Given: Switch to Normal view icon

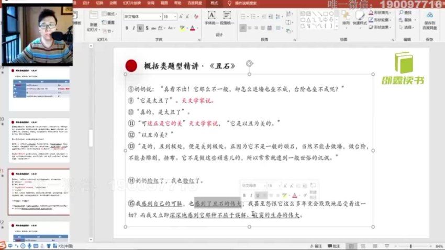Looking at the screenshot, I should click(x=351, y=246).
